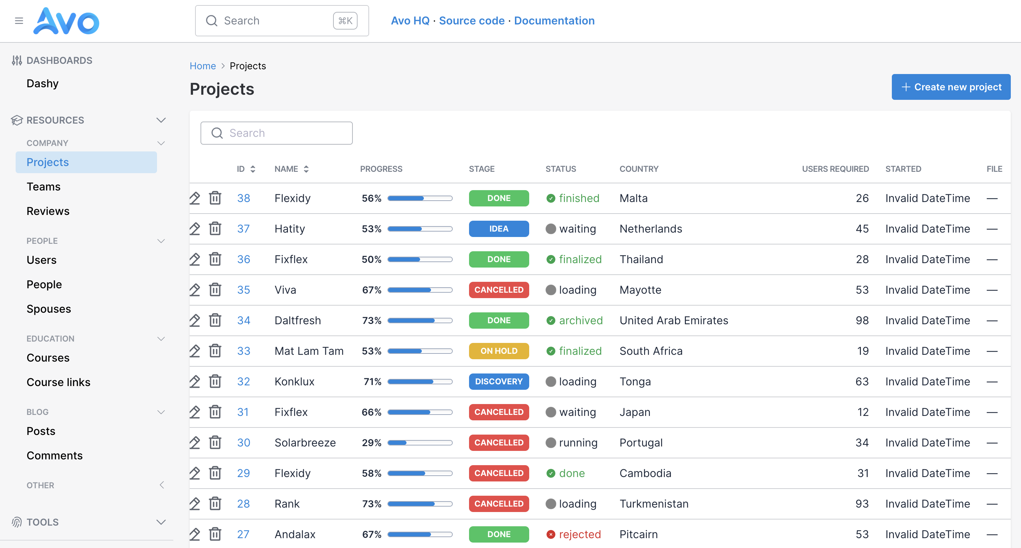This screenshot has width=1021, height=548.
Task: Click the Tools sidebar icon
Action: click(17, 522)
